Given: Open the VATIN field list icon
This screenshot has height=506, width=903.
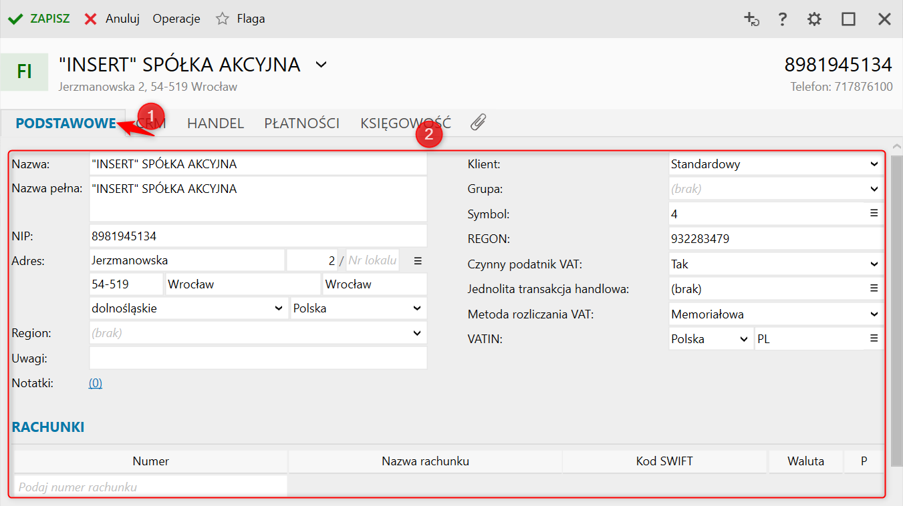Looking at the screenshot, I should [x=874, y=339].
